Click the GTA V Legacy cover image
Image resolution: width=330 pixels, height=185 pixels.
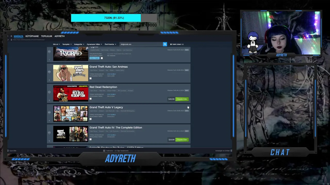[71, 114]
